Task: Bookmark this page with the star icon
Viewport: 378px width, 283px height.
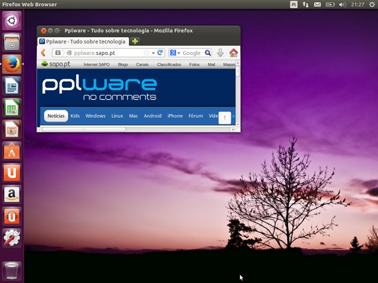Action: click(146, 52)
